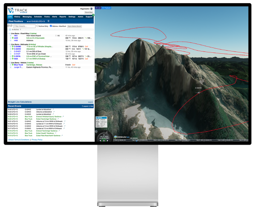Collapse the Live Demo - Helicopter group
This screenshot has height=210, width=255.
click(8, 44)
